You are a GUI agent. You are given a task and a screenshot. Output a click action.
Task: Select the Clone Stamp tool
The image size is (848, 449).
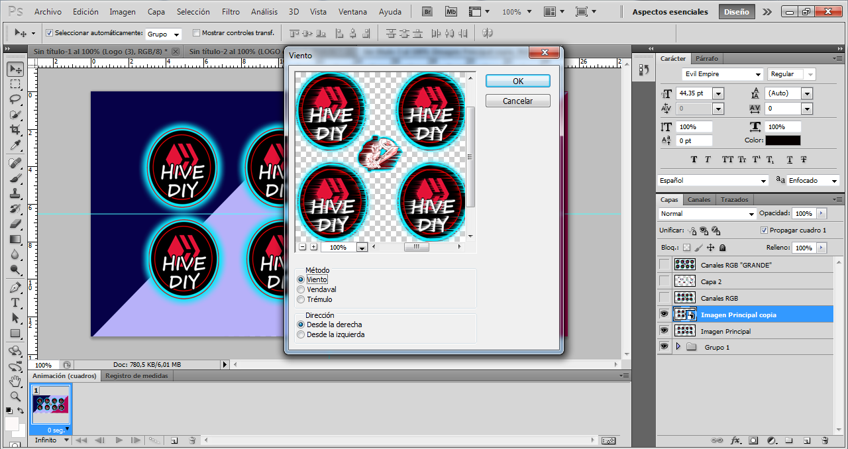[15, 193]
